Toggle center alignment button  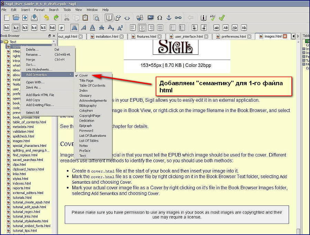point(142,28)
